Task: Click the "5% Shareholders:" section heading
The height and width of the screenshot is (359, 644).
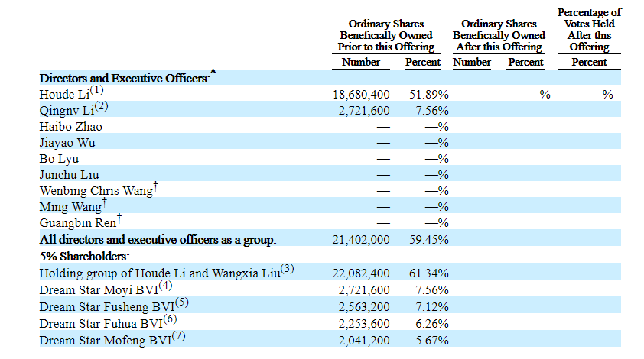Action: (x=84, y=257)
